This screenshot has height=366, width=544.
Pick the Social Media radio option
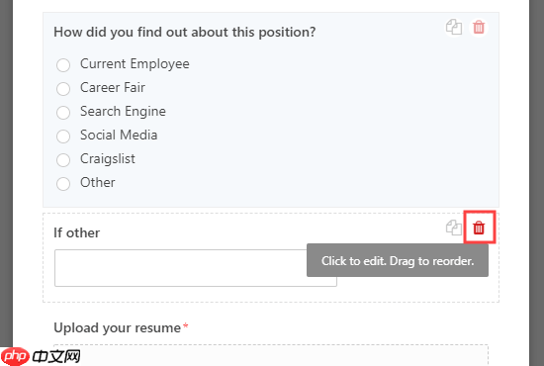tap(63, 136)
